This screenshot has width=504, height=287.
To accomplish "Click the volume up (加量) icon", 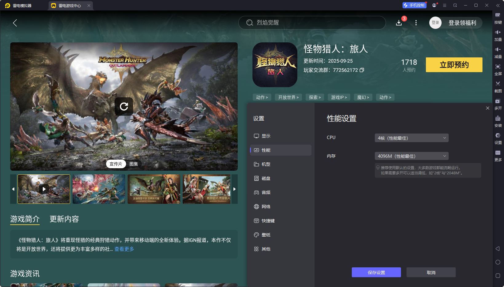I will 498,33.
